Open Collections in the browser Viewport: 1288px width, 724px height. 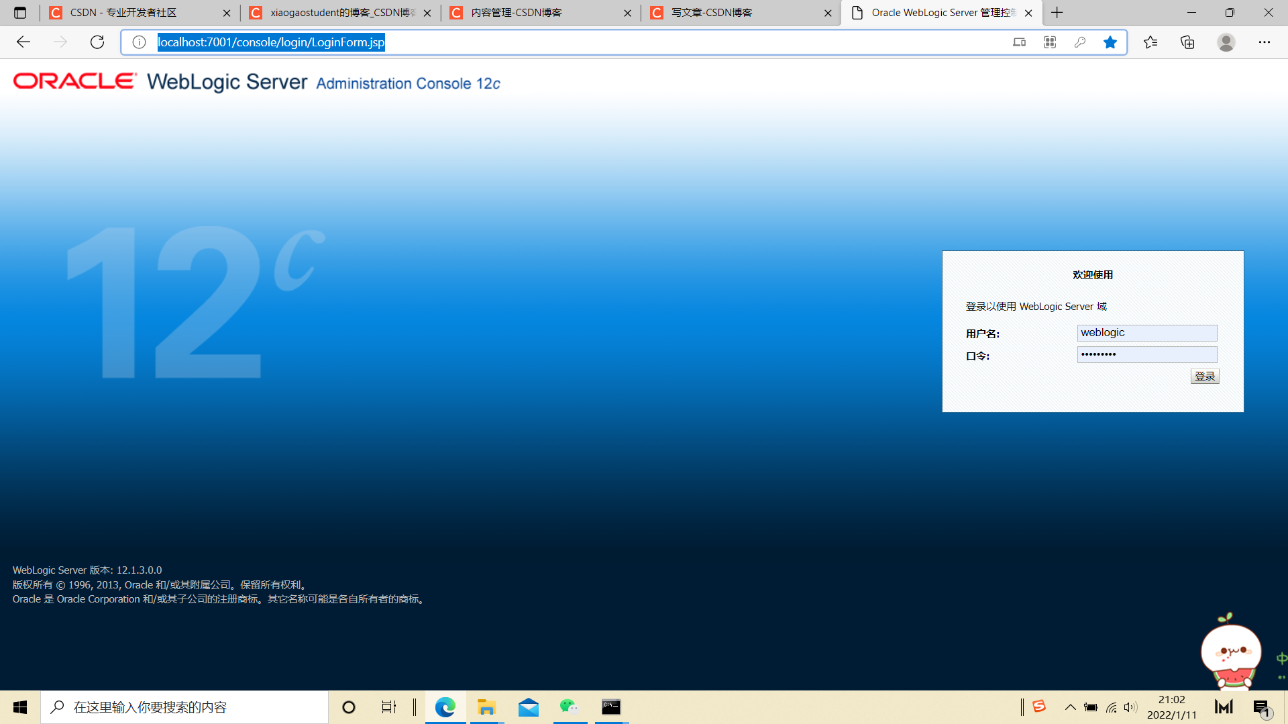tap(1187, 42)
